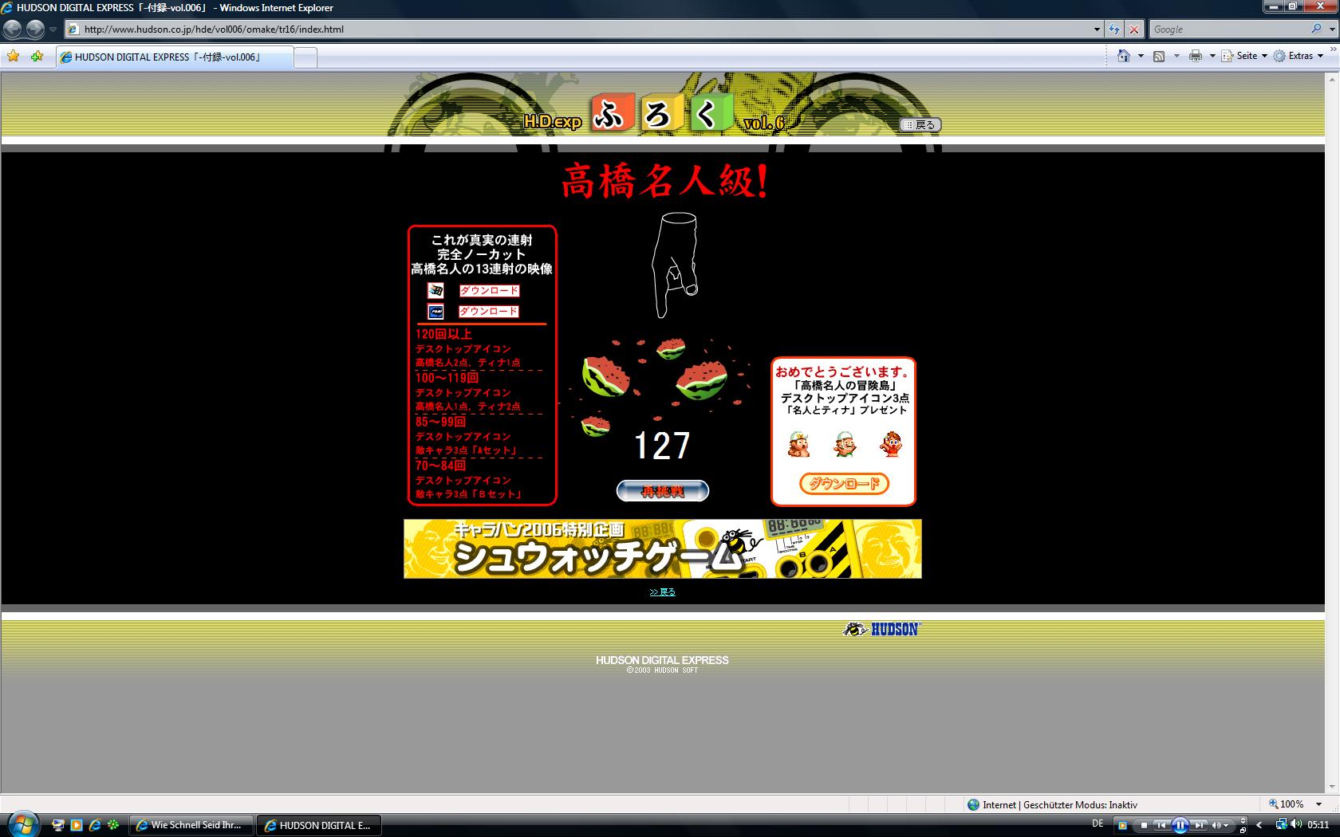Launch Internet Explorer from quick launch
This screenshot has width=1340, height=837.
coord(95,825)
